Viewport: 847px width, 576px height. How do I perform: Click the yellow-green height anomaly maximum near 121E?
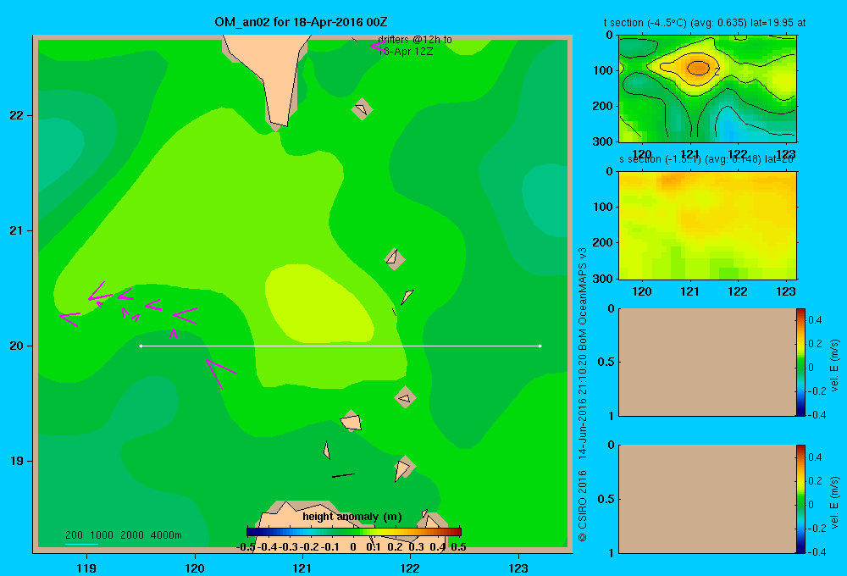click(x=318, y=305)
